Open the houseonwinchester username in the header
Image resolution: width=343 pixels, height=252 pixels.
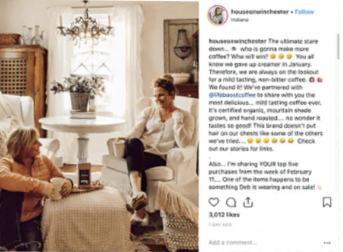click(x=259, y=12)
